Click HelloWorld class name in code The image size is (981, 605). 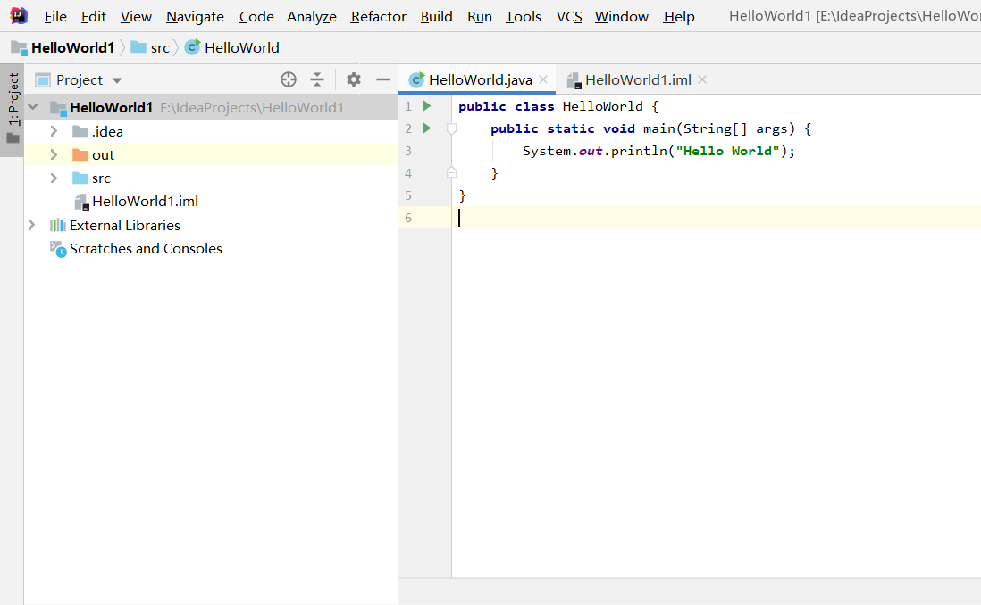pos(602,106)
